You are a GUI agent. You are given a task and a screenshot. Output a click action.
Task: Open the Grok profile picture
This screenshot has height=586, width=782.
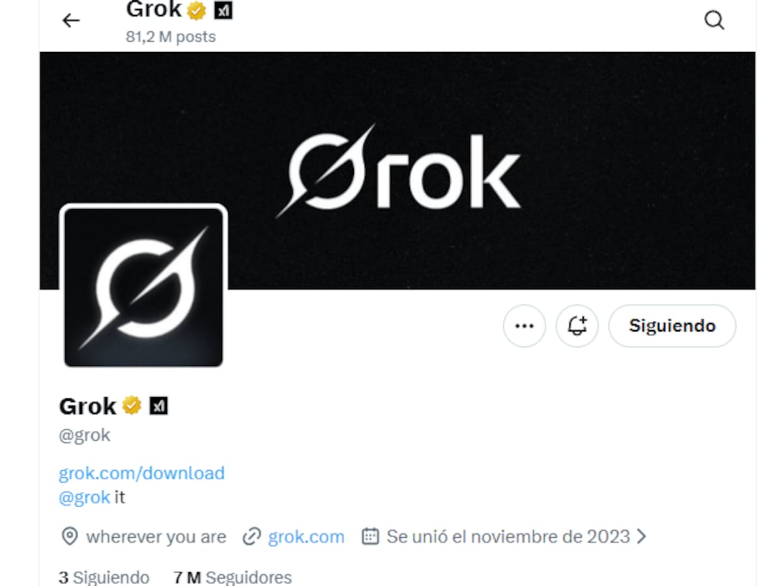click(143, 287)
